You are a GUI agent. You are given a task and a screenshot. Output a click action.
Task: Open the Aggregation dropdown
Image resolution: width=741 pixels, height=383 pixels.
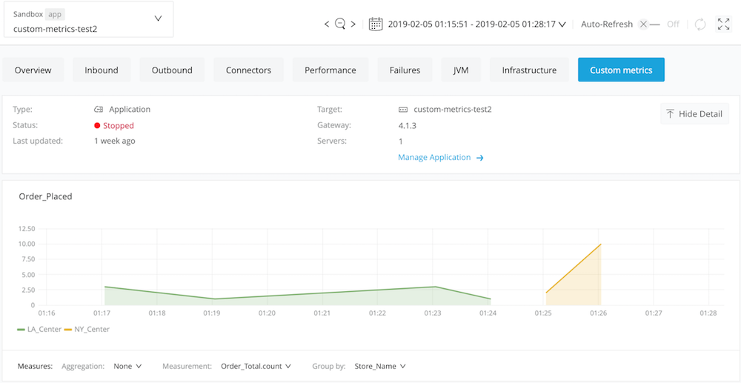pos(127,366)
